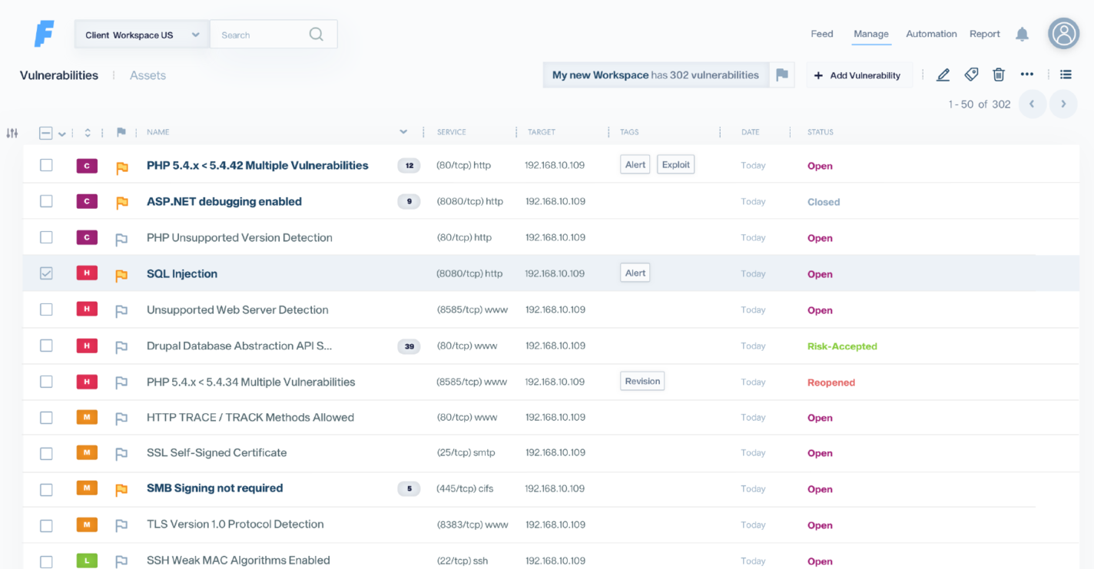Click the trash delete icon
This screenshot has width=1094, height=569.
click(x=999, y=74)
